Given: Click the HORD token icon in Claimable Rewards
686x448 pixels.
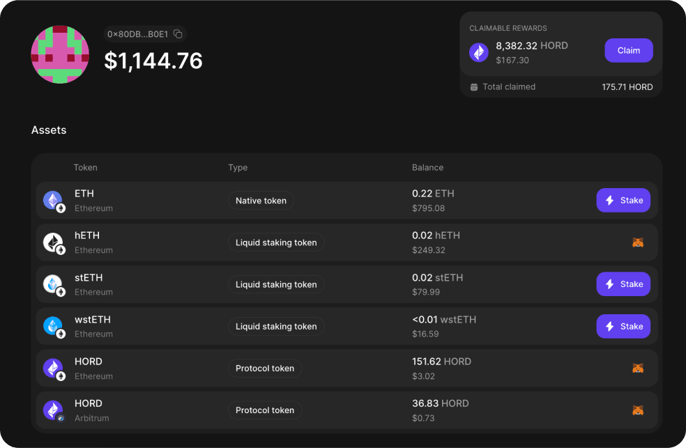Looking at the screenshot, I should coord(478,52).
